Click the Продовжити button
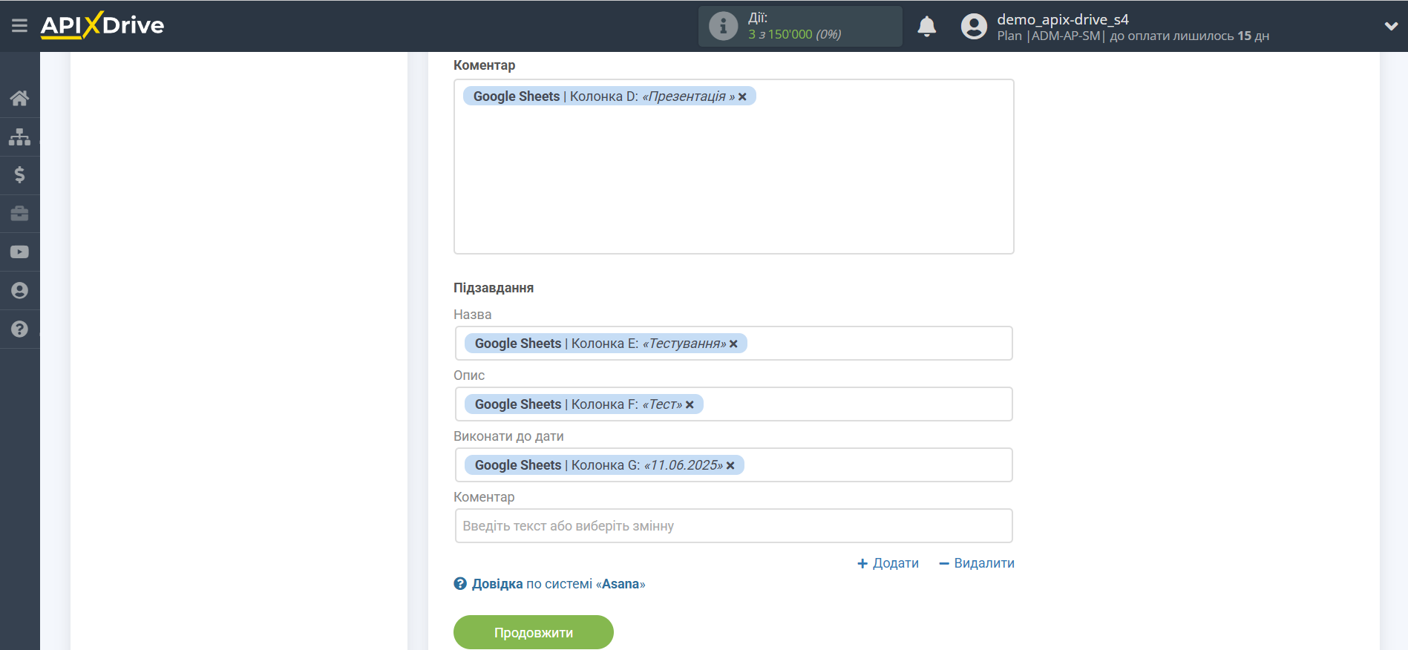The image size is (1408, 650). [x=534, y=632]
